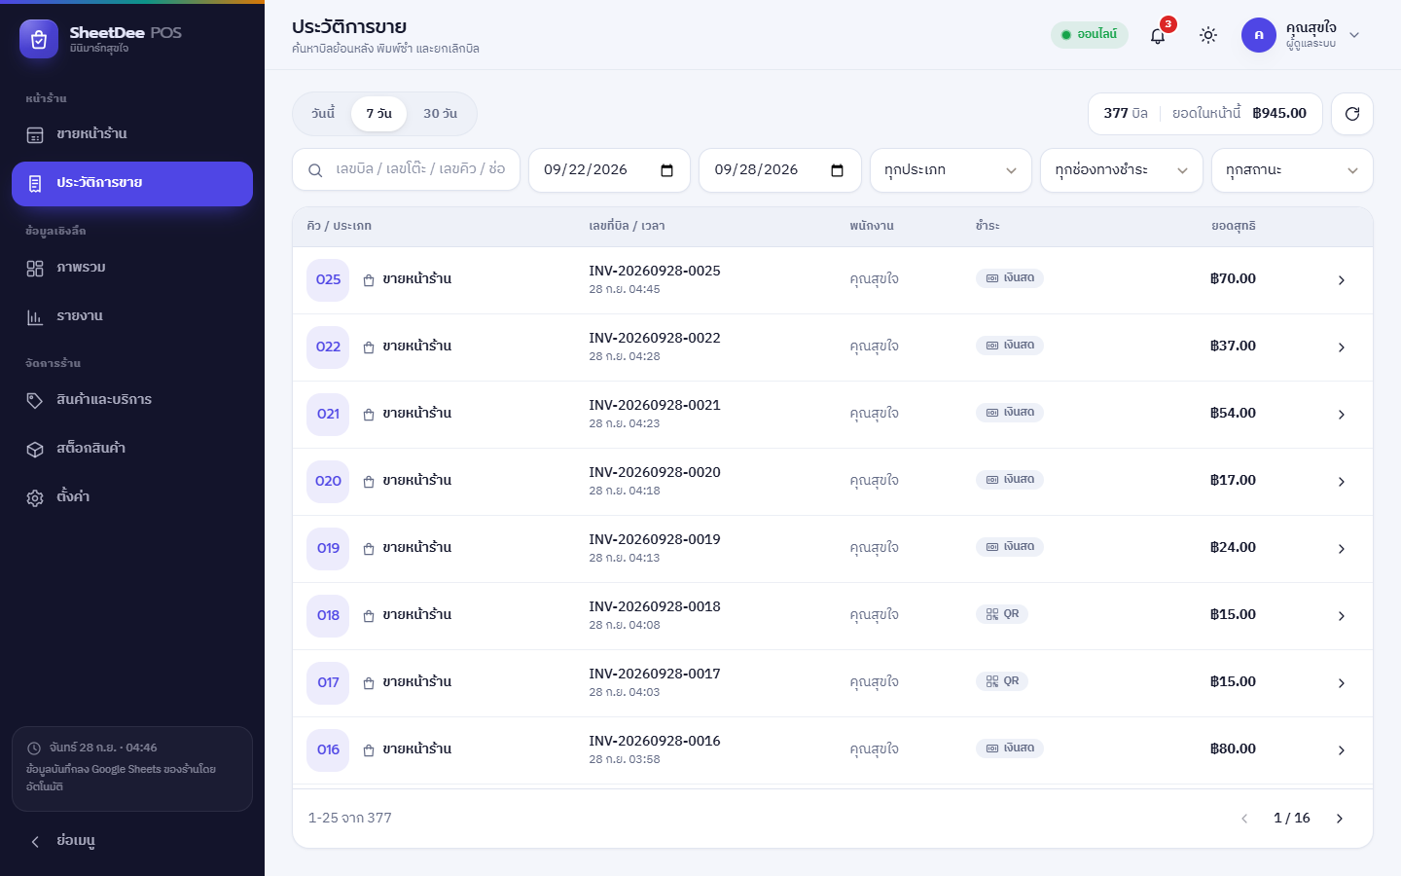Click เงินสด payment badge for INV-20260928-0021
The width and height of the screenshot is (1401, 876).
1010,413
